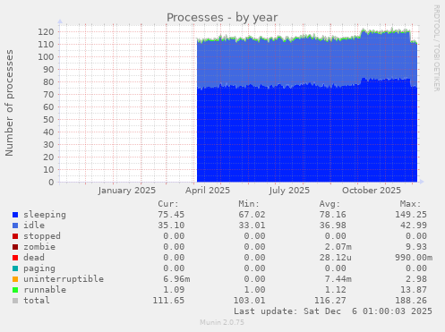445x332 pixels.
Task: Click idle minimum value 33.01
Action: (252, 226)
